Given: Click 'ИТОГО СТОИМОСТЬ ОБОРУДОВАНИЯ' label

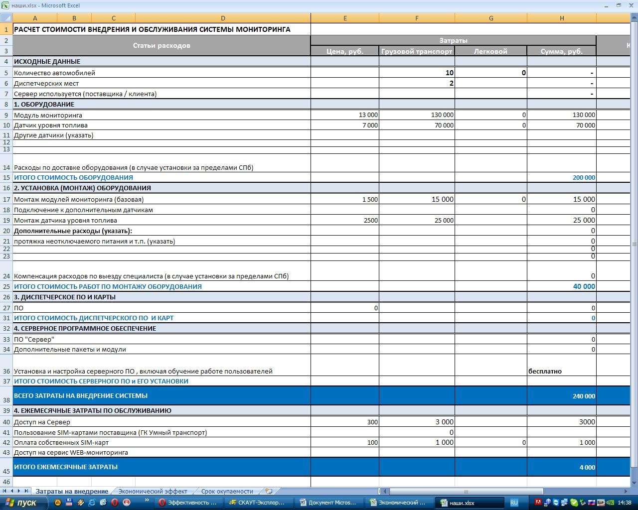Looking at the screenshot, I should pyautogui.click(x=73, y=177).
